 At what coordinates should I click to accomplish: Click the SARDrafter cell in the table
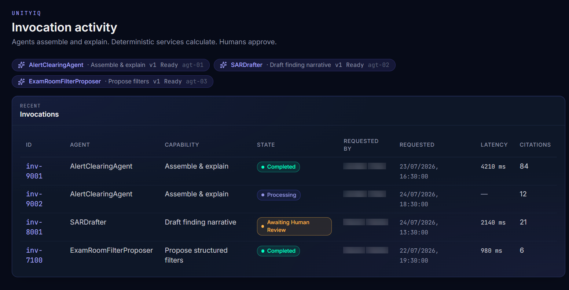click(x=88, y=222)
